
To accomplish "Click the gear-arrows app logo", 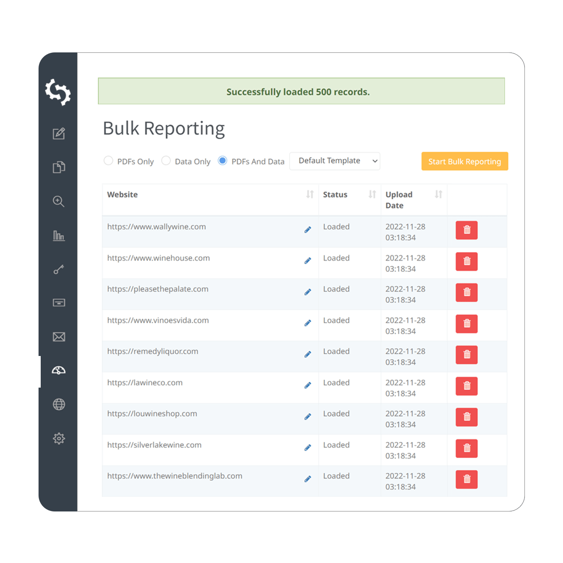I will tap(58, 92).
